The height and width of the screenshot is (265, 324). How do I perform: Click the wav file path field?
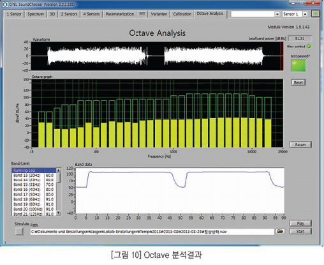pos(152,232)
